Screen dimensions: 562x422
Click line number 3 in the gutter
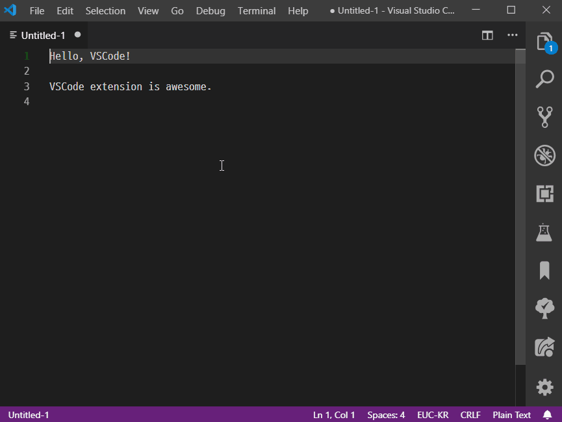point(27,87)
